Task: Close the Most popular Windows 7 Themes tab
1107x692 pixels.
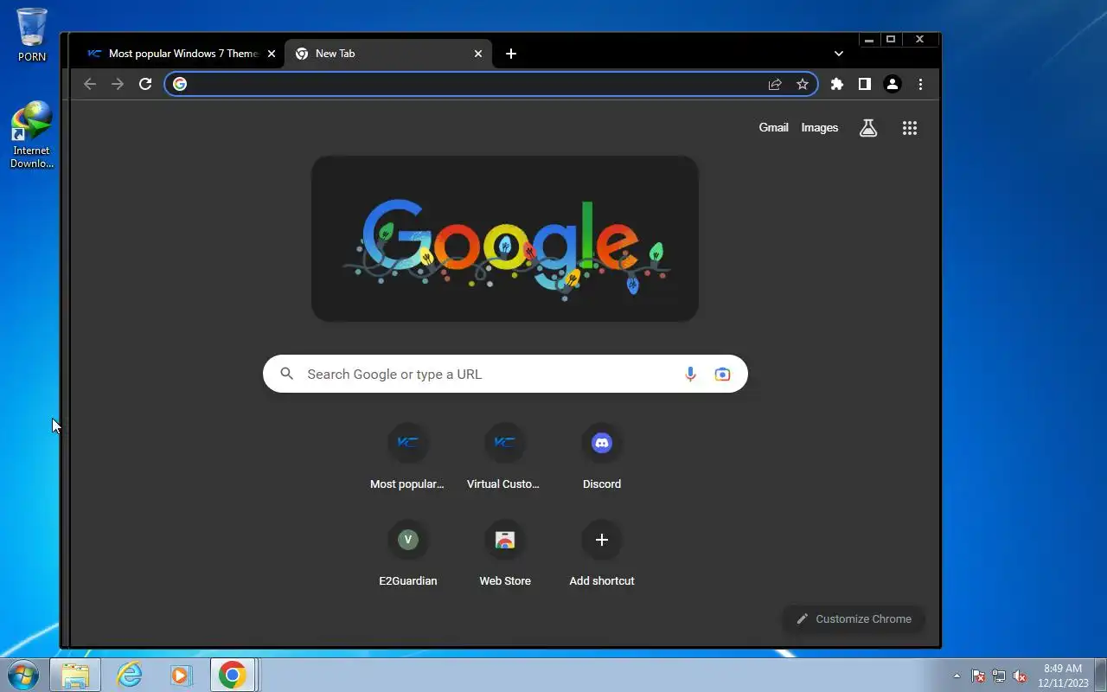Action: pos(272,54)
